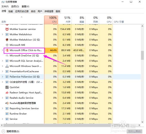Select the 进程 tab
The width and height of the screenshot is (146, 134).
coord(4,11)
